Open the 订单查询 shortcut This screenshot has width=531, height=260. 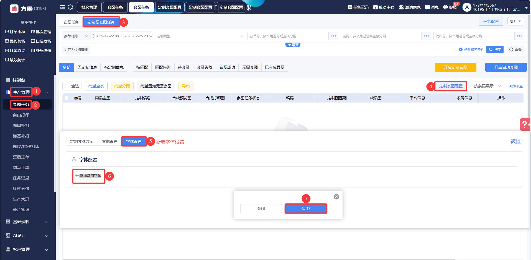pyautogui.click(x=15, y=51)
